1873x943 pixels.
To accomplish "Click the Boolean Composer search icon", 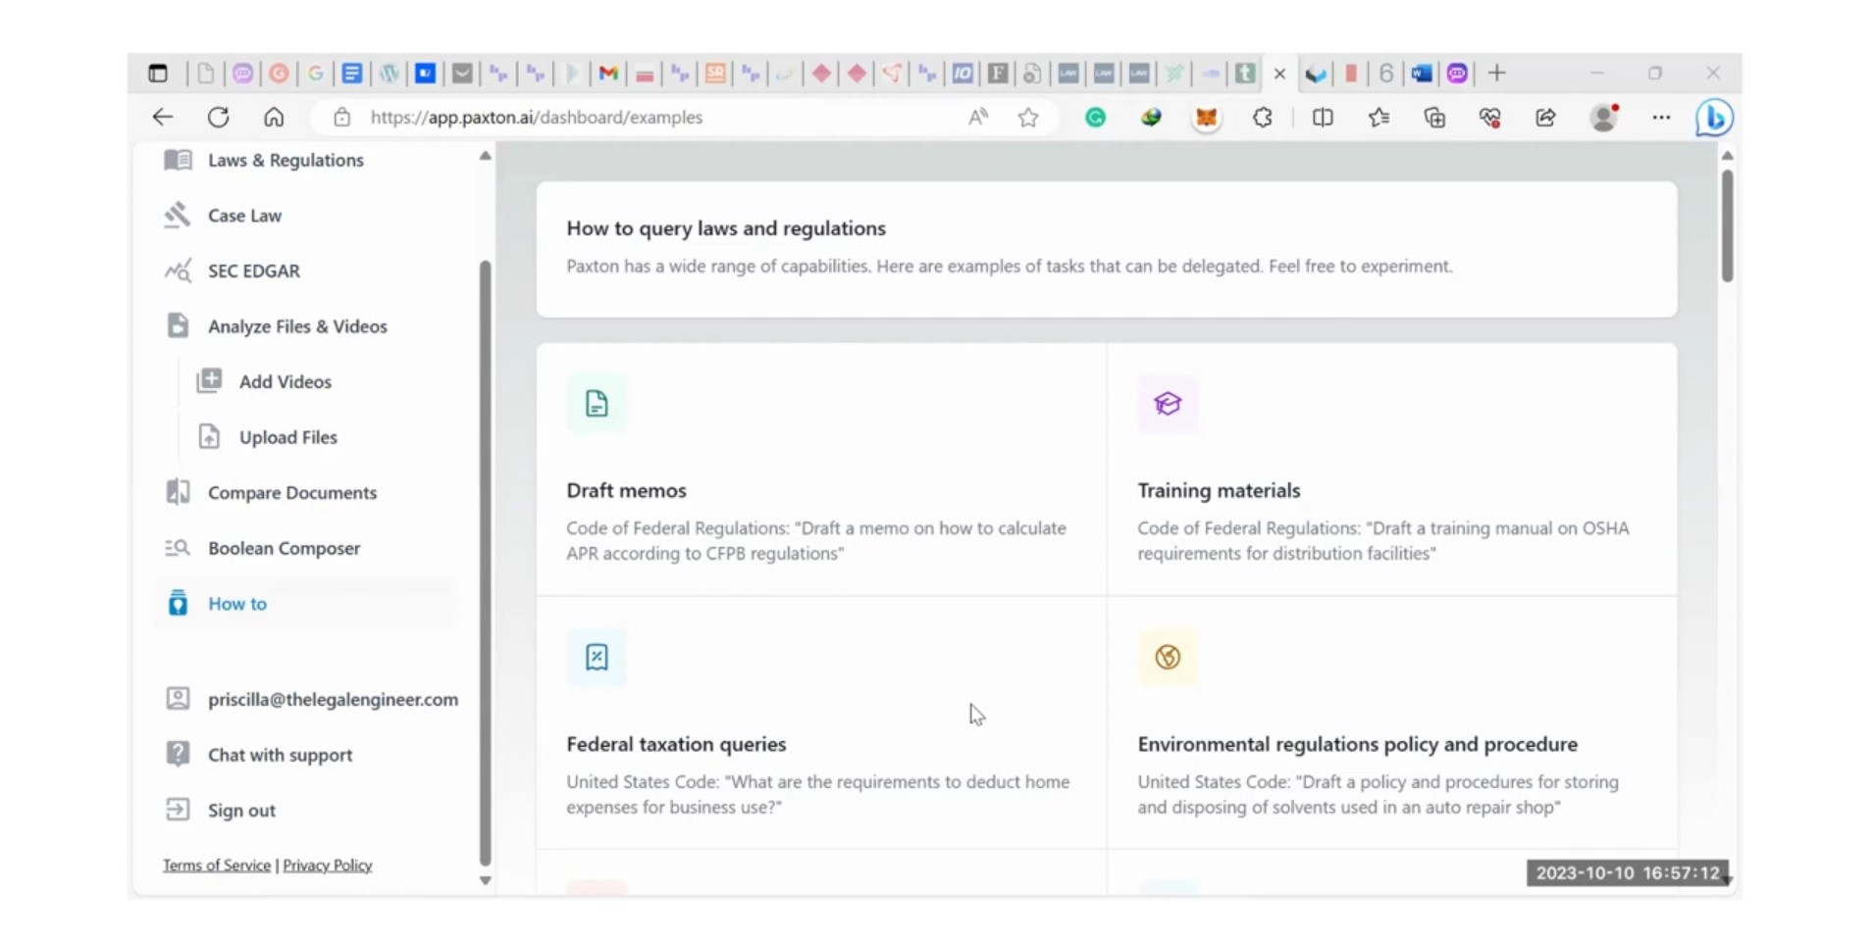I will 178,548.
